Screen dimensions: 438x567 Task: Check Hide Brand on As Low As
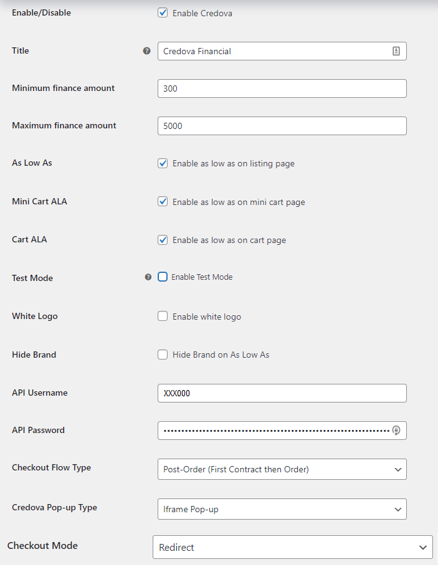click(163, 355)
